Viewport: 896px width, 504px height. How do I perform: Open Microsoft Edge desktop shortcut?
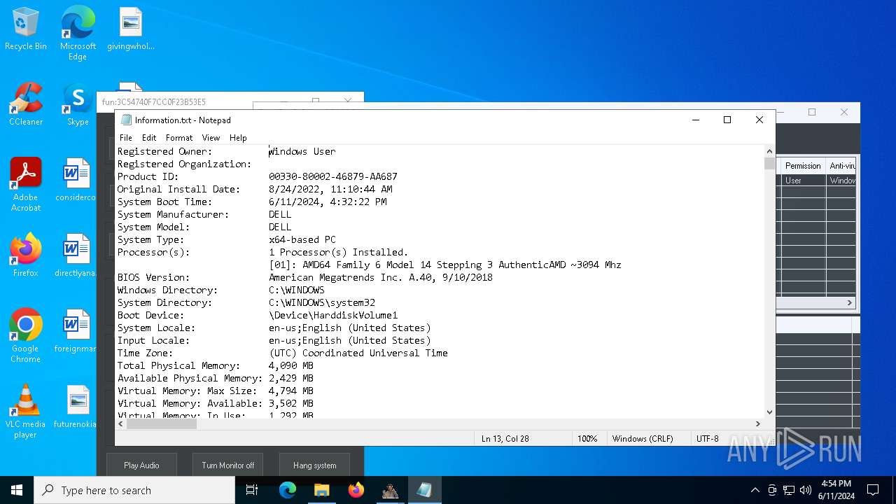pyautogui.click(x=78, y=33)
